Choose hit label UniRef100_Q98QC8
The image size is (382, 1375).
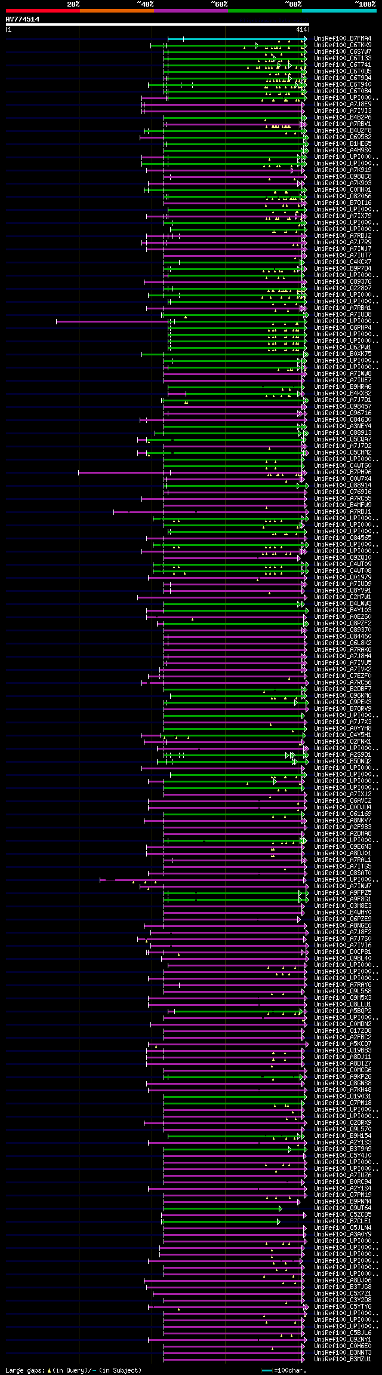(x=343, y=177)
